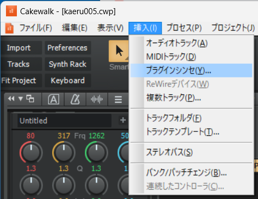Open the Synth Rack button
This screenshot has width=258, height=199.
67,64
